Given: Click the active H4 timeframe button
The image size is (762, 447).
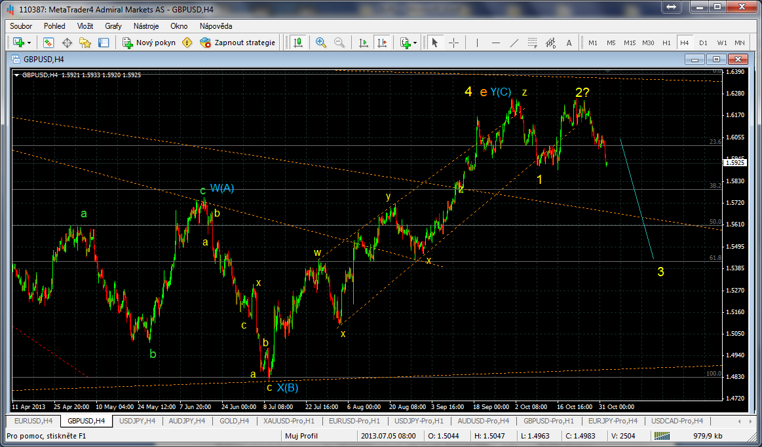Looking at the screenshot, I should coord(685,43).
